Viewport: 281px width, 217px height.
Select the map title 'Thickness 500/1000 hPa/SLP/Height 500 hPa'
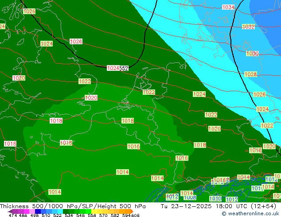pos(73,206)
